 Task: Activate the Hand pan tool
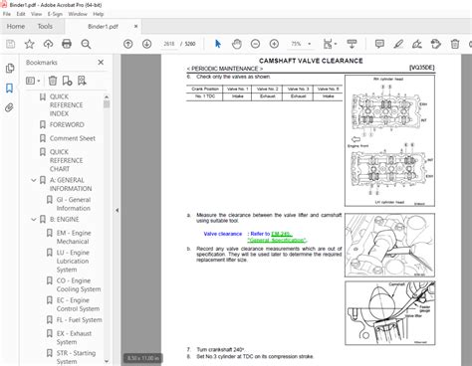point(236,44)
